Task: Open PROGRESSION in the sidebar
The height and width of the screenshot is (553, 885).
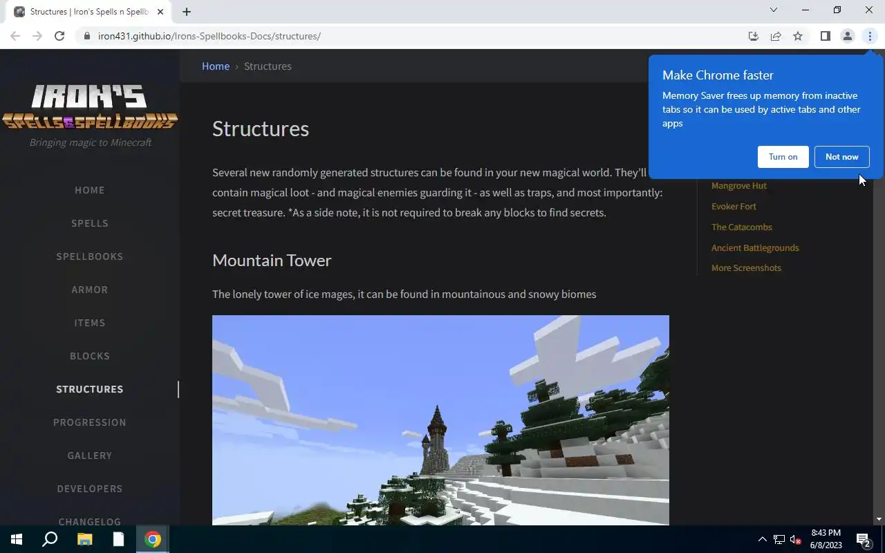Action: click(90, 422)
